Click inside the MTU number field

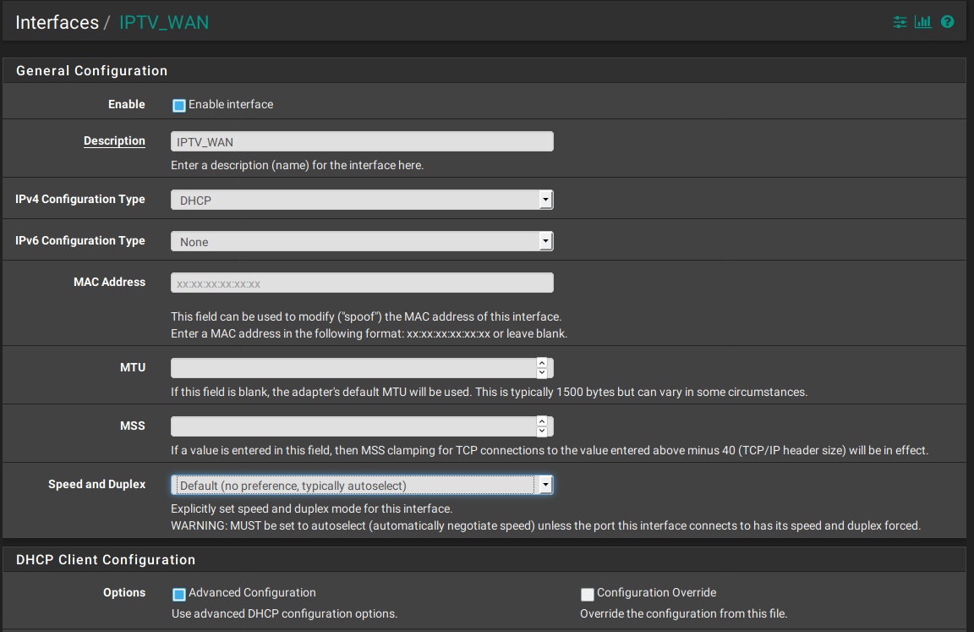click(x=353, y=368)
